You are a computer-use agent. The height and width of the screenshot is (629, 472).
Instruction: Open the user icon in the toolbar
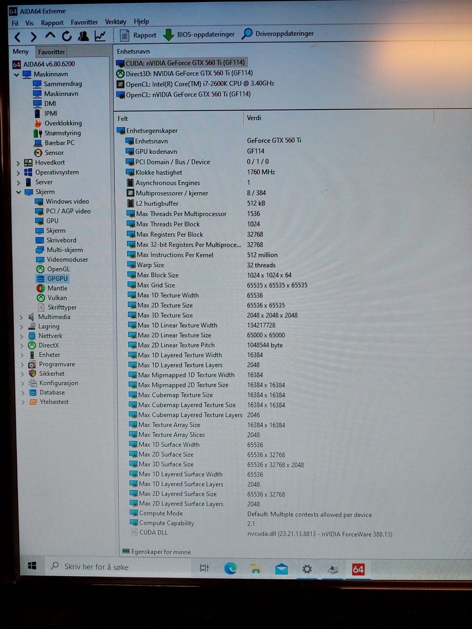[x=84, y=36]
